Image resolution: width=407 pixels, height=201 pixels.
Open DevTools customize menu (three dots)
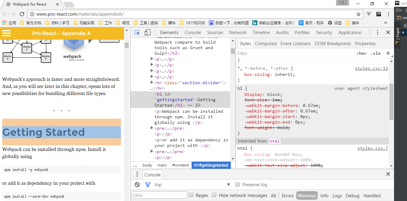pos(377,32)
